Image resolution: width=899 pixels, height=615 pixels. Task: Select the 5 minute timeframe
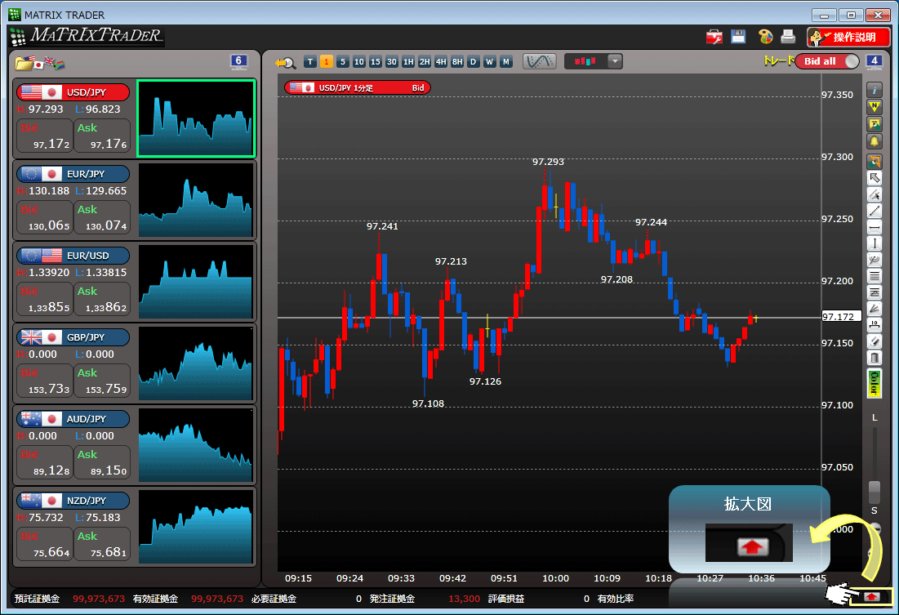pos(343,62)
